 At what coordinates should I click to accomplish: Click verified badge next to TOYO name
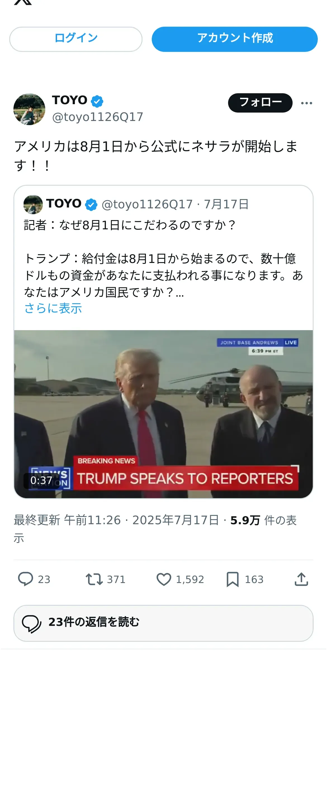pos(97,101)
